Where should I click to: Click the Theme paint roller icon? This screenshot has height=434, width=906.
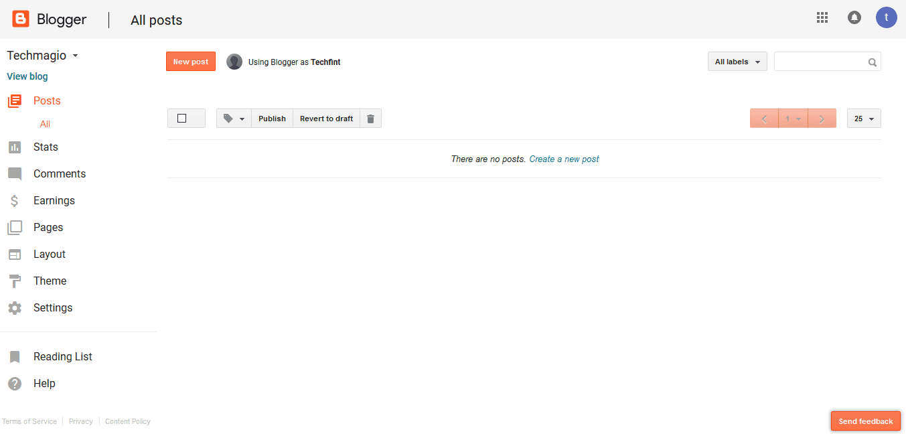[x=15, y=281]
